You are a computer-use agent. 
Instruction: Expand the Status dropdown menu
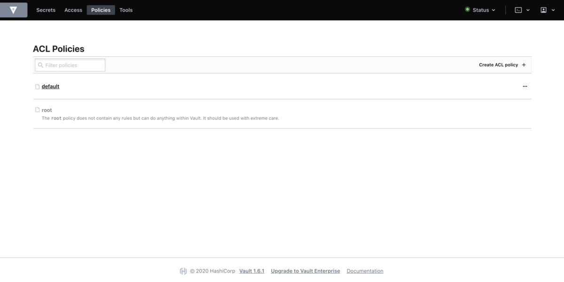click(480, 10)
